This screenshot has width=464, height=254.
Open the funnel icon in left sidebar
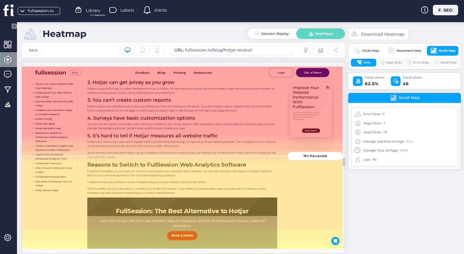(x=8, y=89)
